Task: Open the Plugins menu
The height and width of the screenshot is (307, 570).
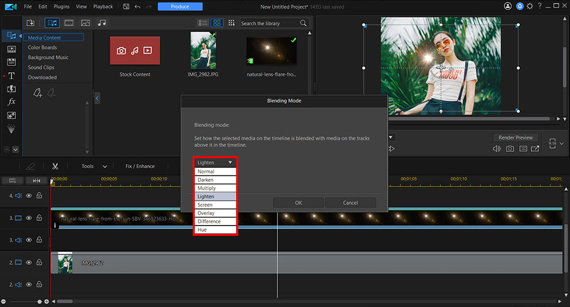Action: click(x=62, y=7)
